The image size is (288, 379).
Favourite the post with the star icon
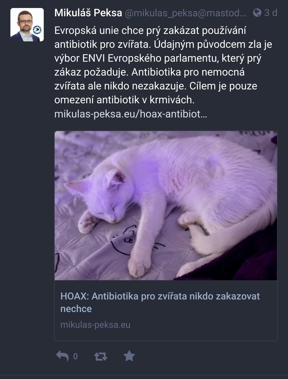[x=129, y=356]
